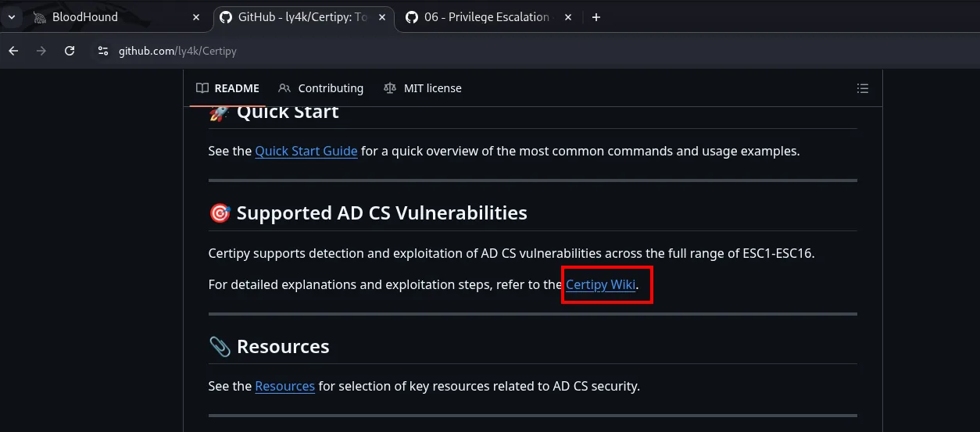Click the github.com/ly4k/Certipy address field

[177, 51]
